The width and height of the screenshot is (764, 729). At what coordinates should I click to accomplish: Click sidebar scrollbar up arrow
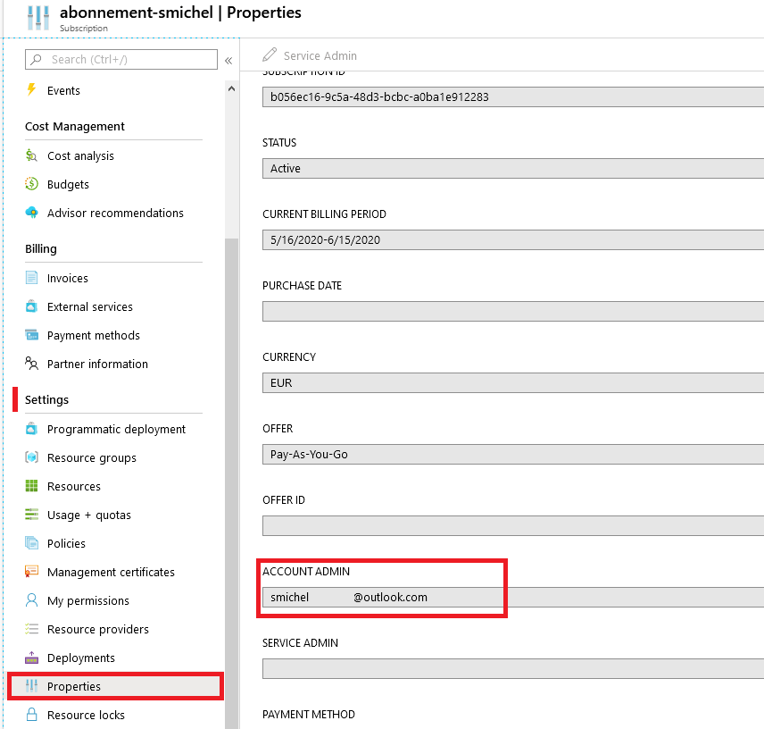click(231, 89)
